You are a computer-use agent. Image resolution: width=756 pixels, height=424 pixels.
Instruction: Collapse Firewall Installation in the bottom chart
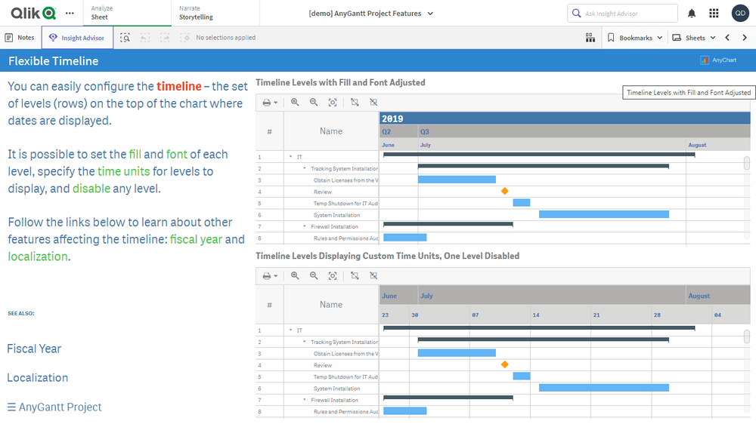click(305, 401)
